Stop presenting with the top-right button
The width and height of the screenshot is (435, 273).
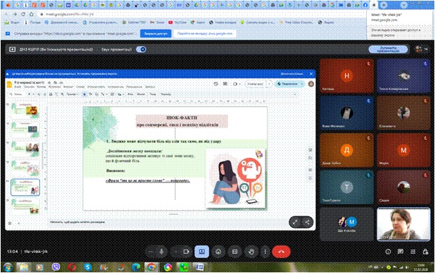pos(388,49)
